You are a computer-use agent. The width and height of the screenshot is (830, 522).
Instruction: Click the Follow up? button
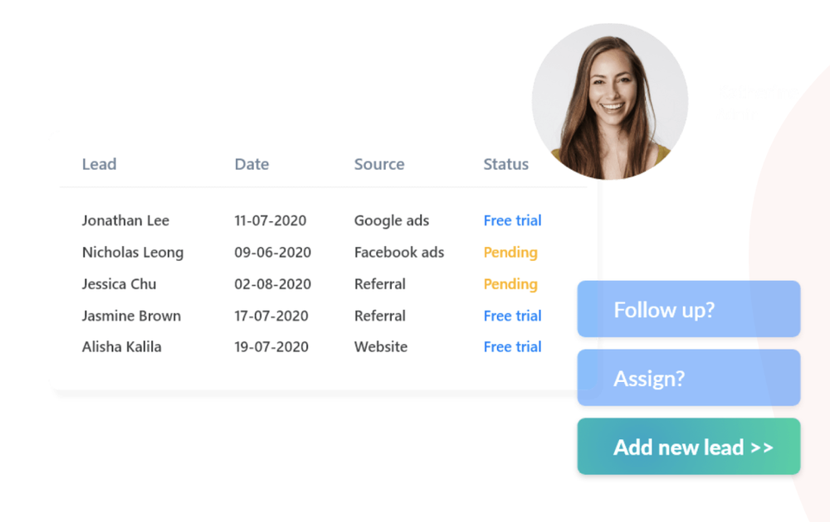[689, 309]
